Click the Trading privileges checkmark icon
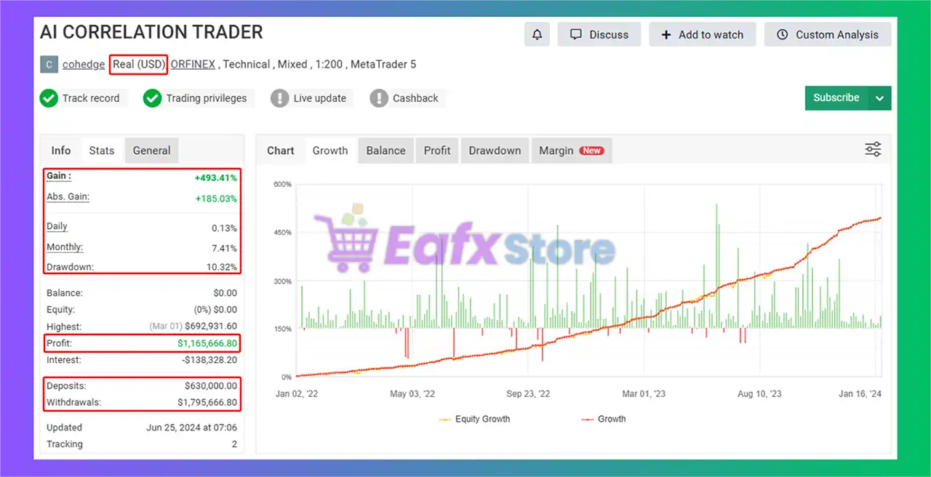This screenshot has height=477, width=931. pyautogui.click(x=152, y=98)
